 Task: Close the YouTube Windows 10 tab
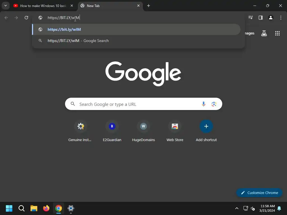coord(72,6)
